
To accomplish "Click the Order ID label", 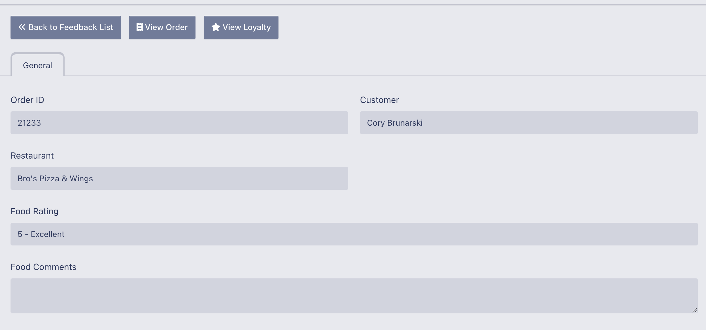I will pos(27,100).
